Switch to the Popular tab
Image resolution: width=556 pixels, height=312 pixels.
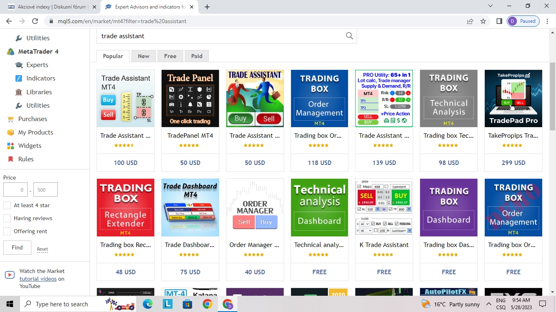pyautogui.click(x=113, y=56)
